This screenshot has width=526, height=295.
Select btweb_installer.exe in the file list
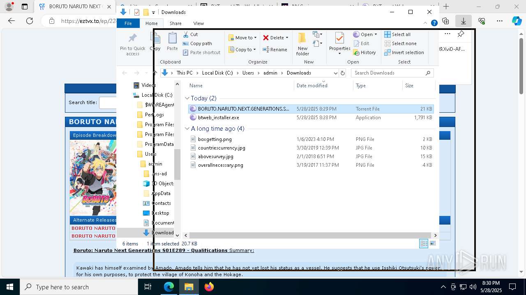pyautogui.click(x=218, y=118)
